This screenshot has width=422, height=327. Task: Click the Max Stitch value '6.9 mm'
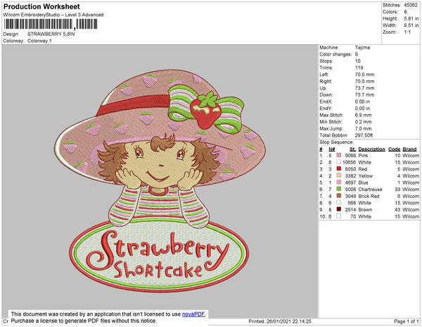coord(363,115)
